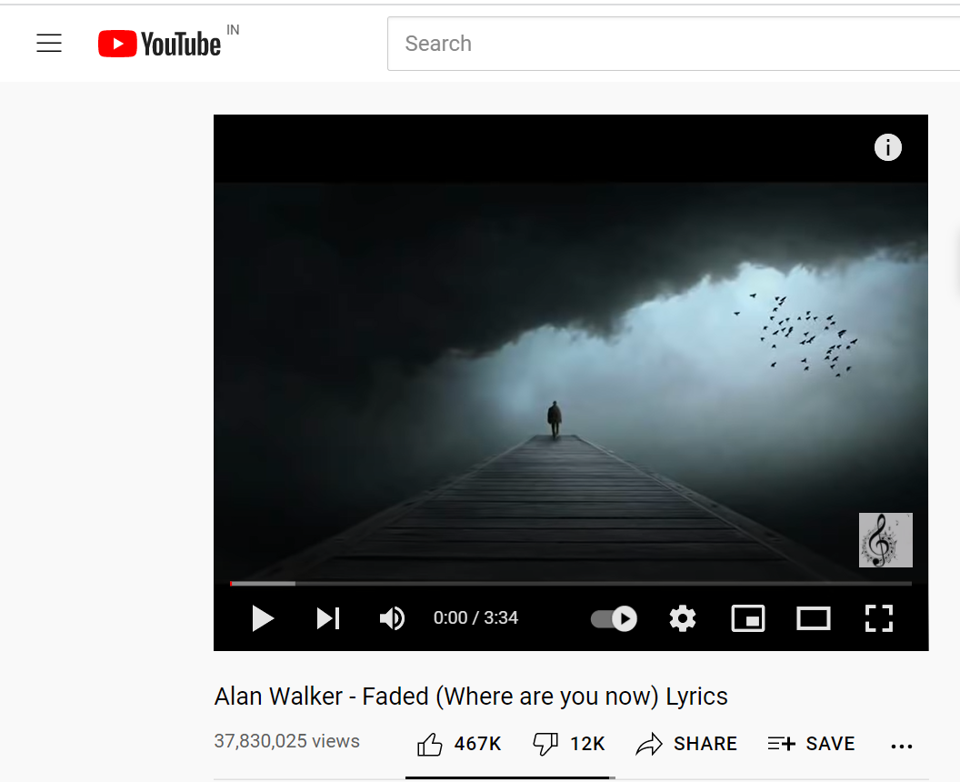960x782 pixels.
Task: Skip to the next video
Action: pyautogui.click(x=327, y=618)
